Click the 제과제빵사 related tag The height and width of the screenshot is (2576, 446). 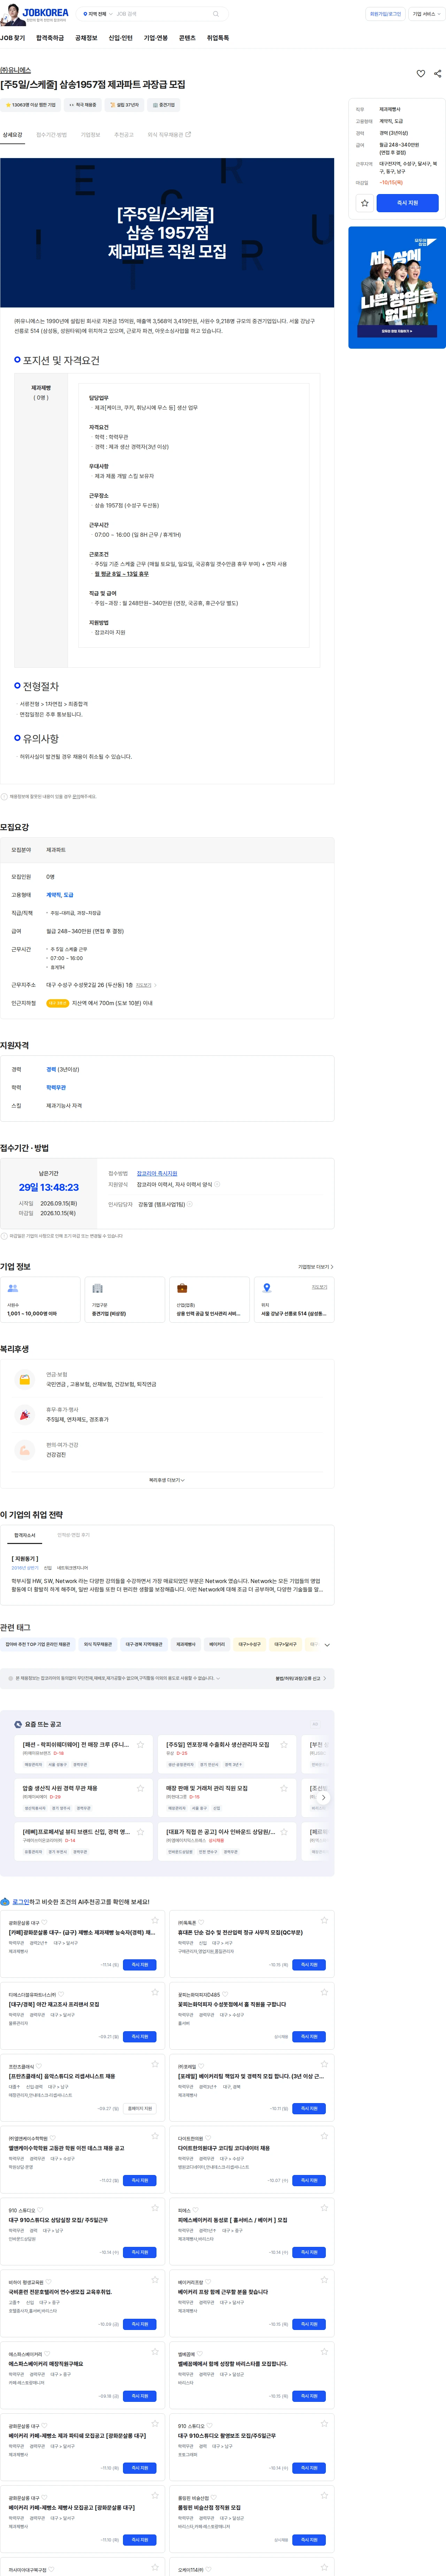(x=186, y=1644)
